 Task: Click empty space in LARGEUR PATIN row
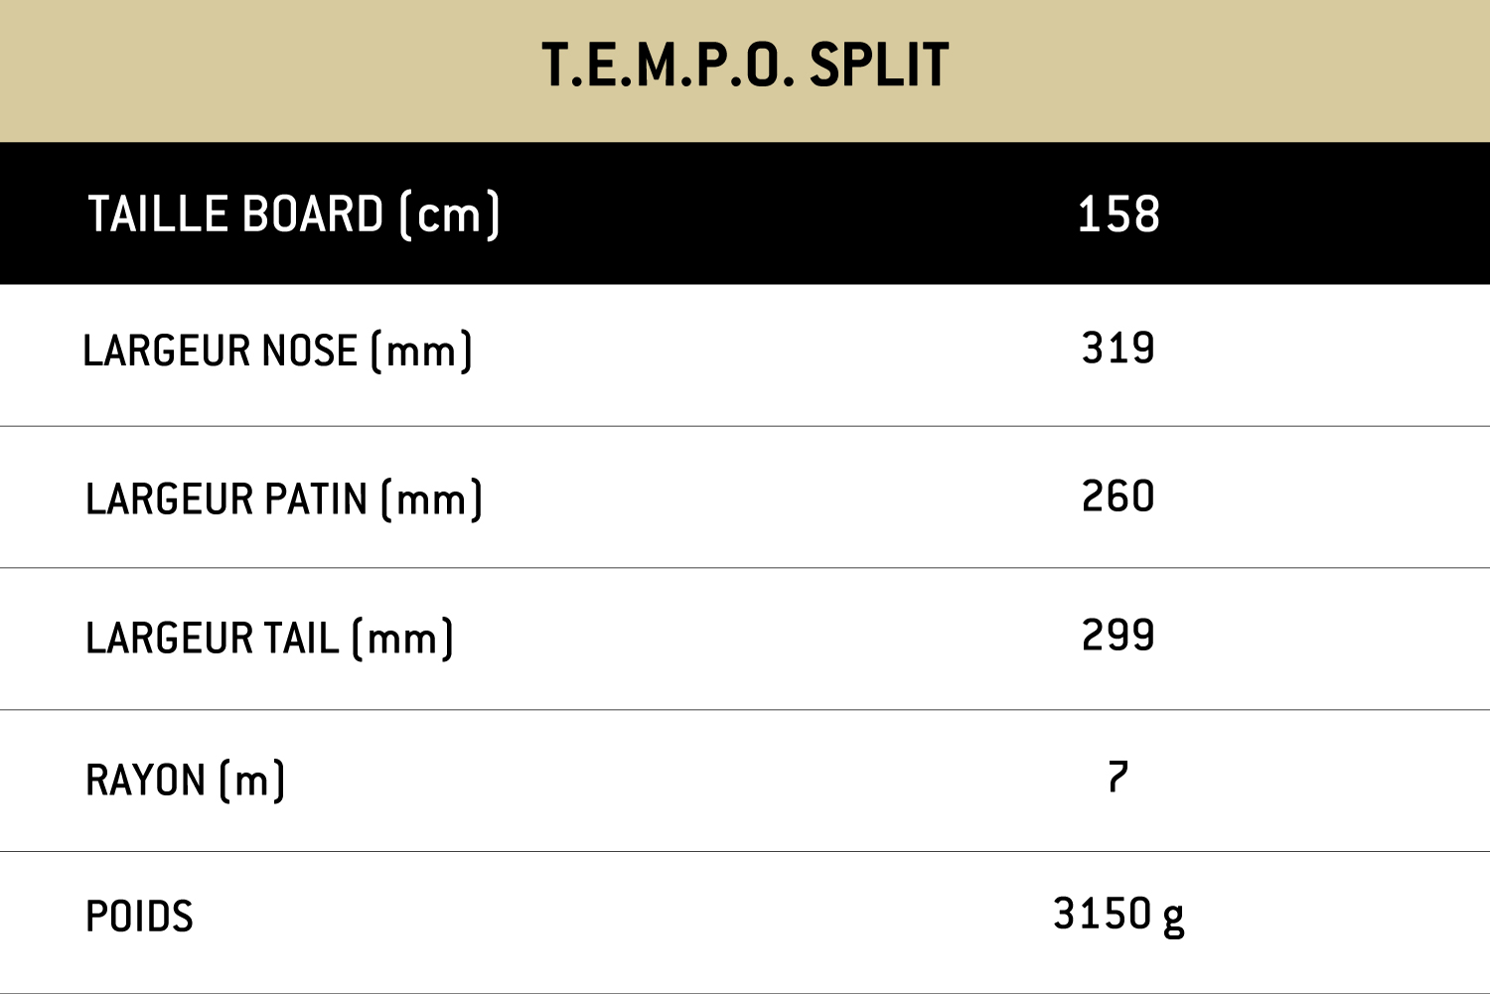(x=745, y=497)
